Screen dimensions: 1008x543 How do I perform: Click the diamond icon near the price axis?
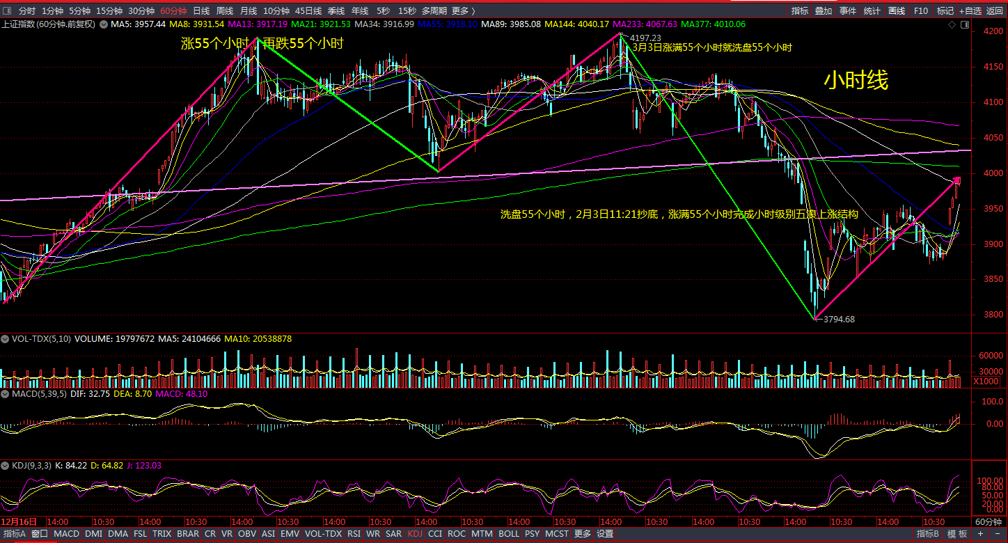click(953, 25)
